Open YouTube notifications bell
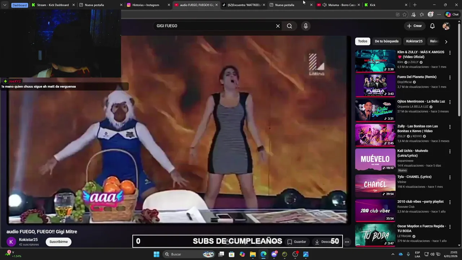Viewport: 462px width, 260px height. [x=432, y=26]
